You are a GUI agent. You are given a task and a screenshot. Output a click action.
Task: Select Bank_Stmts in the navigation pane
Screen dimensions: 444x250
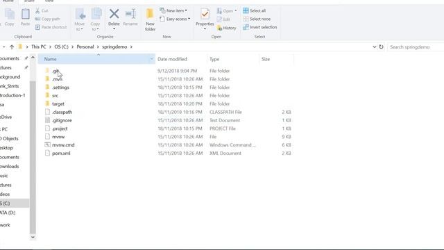pyautogui.click(x=10, y=86)
